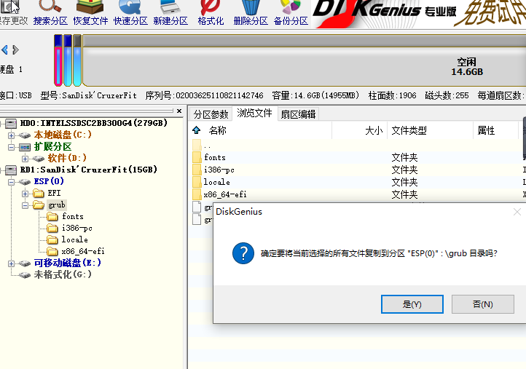Click the 可移动磁盘(E:) drive icon

click(25, 263)
